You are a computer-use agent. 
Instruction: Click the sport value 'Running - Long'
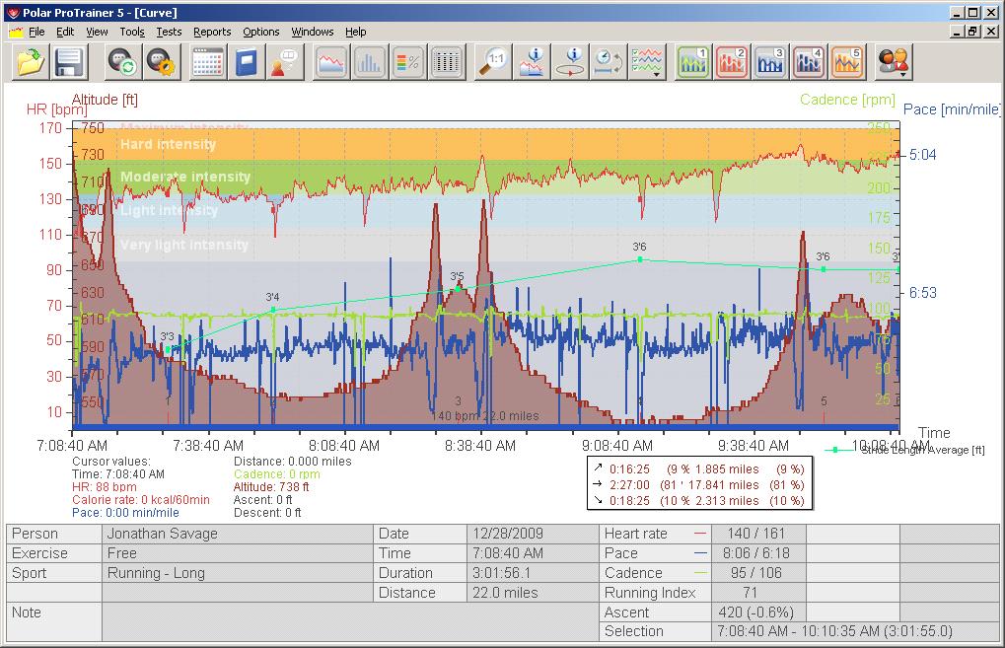156,573
